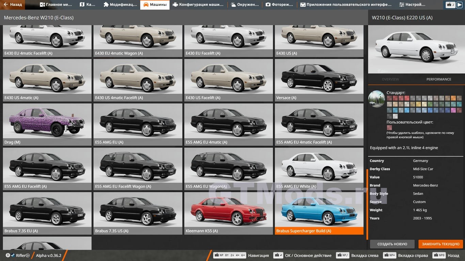Click the Value 51000 row
Viewport: 465px width, 261px height.
416,177
